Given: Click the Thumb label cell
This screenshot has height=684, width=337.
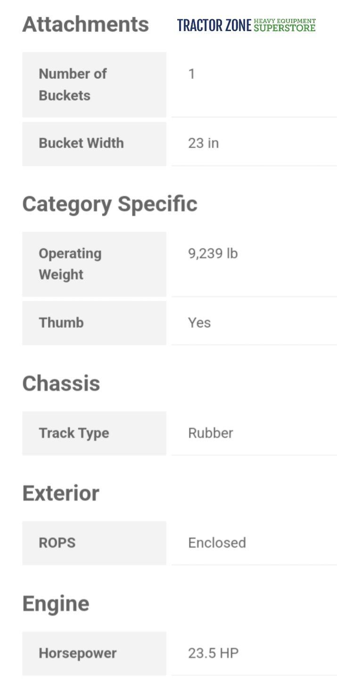Looking at the screenshot, I should pyautogui.click(x=94, y=323).
